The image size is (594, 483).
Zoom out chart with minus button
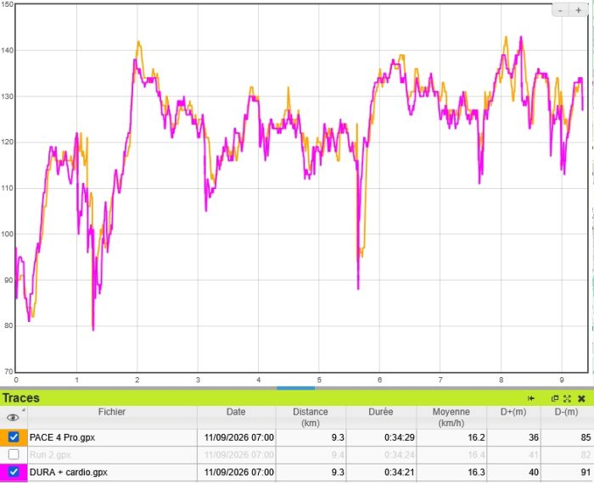coord(560,10)
